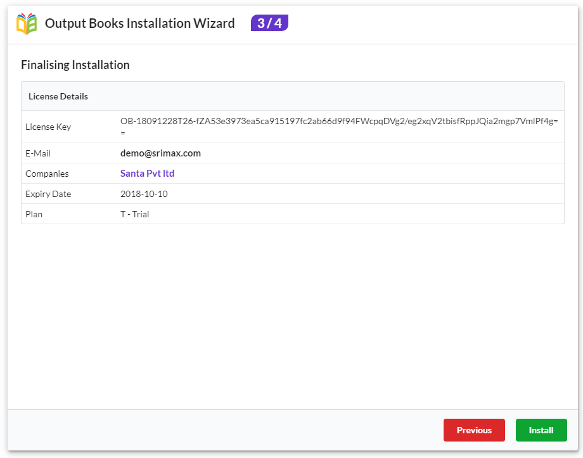Image resolution: width=583 pixels, height=458 pixels.
Task: Select the license key value text
Action: (339, 127)
